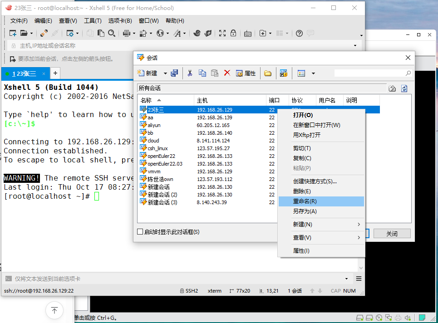
Task: Click the list view mode icon in dialog toolbar
Action: tap(301, 73)
